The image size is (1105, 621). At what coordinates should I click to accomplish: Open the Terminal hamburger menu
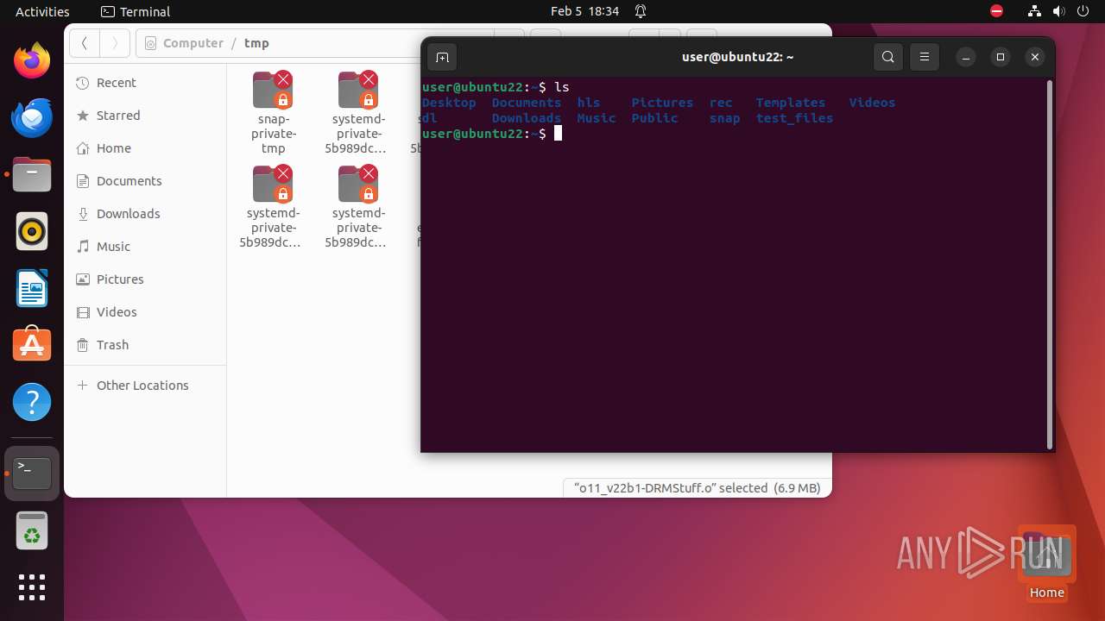click(x=925, y=58)
